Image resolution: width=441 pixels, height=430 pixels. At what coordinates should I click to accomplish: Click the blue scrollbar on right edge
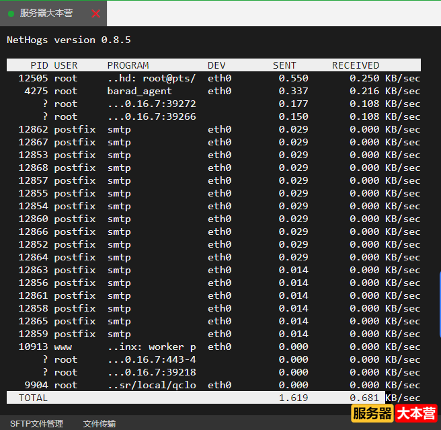440,304
